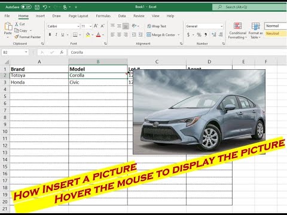Select the Neutral cell style
287x215 pixels.
276,33
